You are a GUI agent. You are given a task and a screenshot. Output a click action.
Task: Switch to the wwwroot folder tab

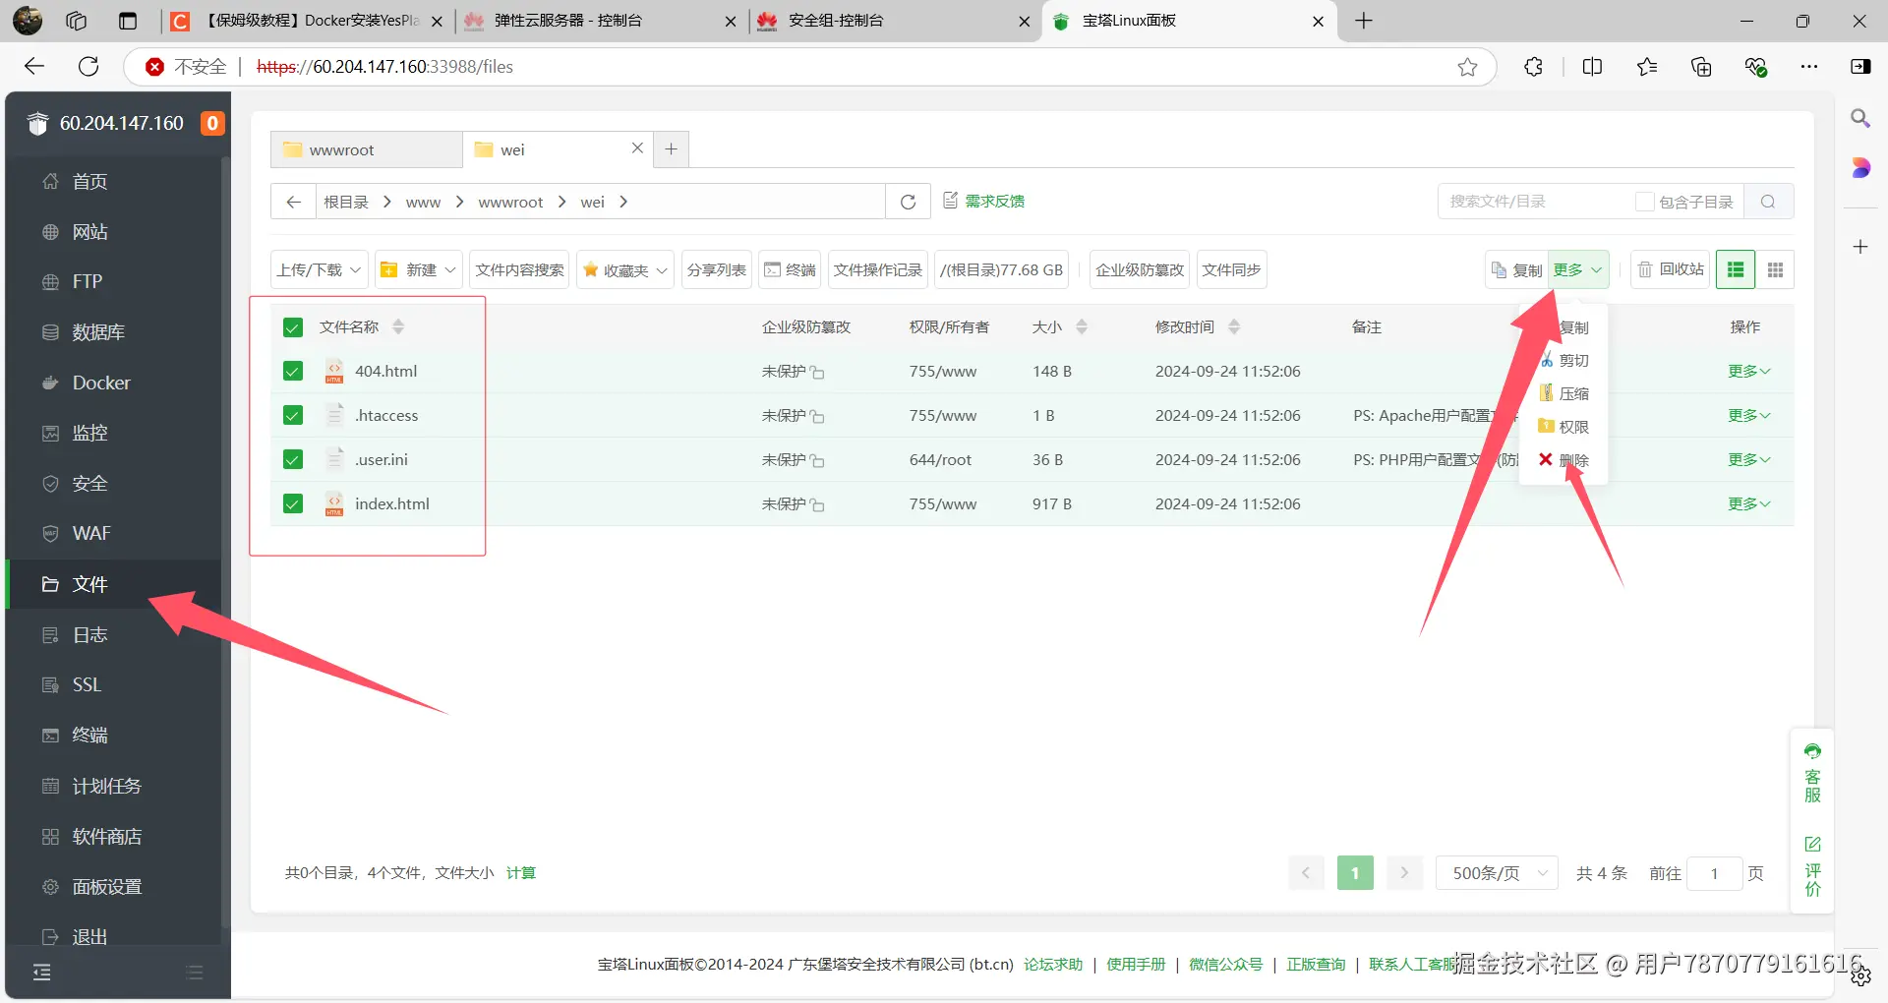tap(366, 149)
